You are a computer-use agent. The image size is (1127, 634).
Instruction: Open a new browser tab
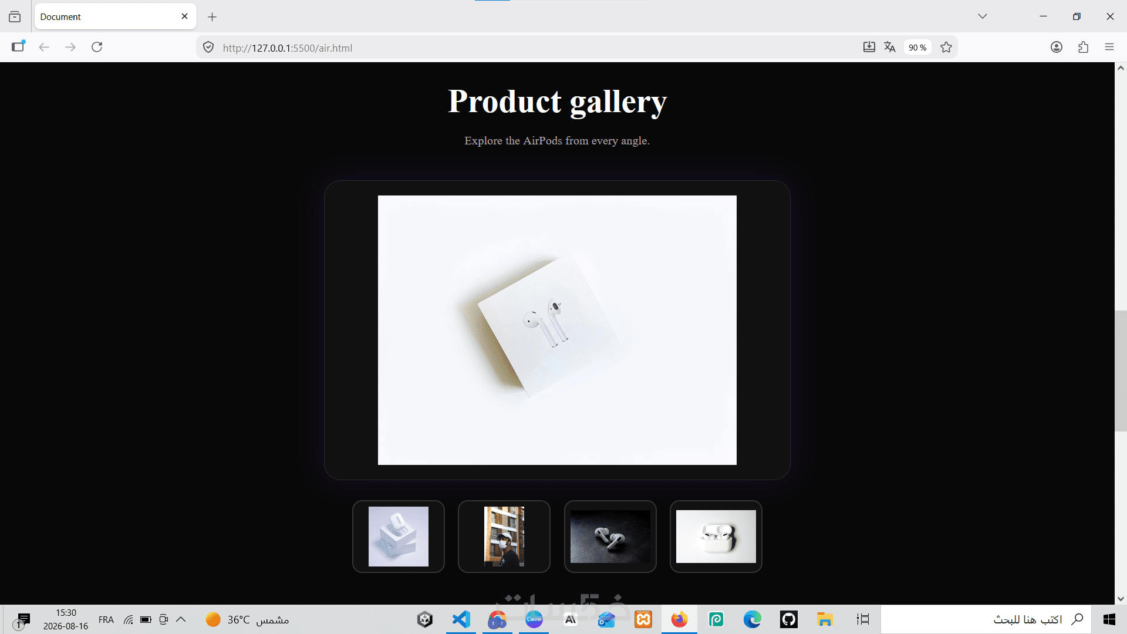point(212,17)
